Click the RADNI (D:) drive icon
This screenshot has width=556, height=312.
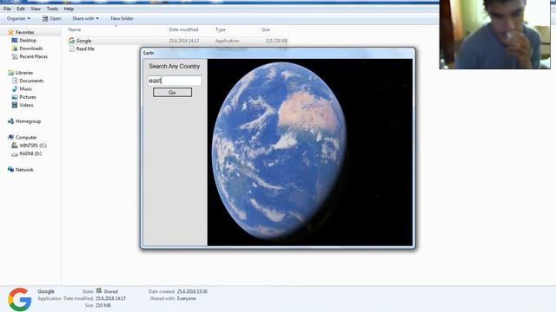[x=15, y=154]
